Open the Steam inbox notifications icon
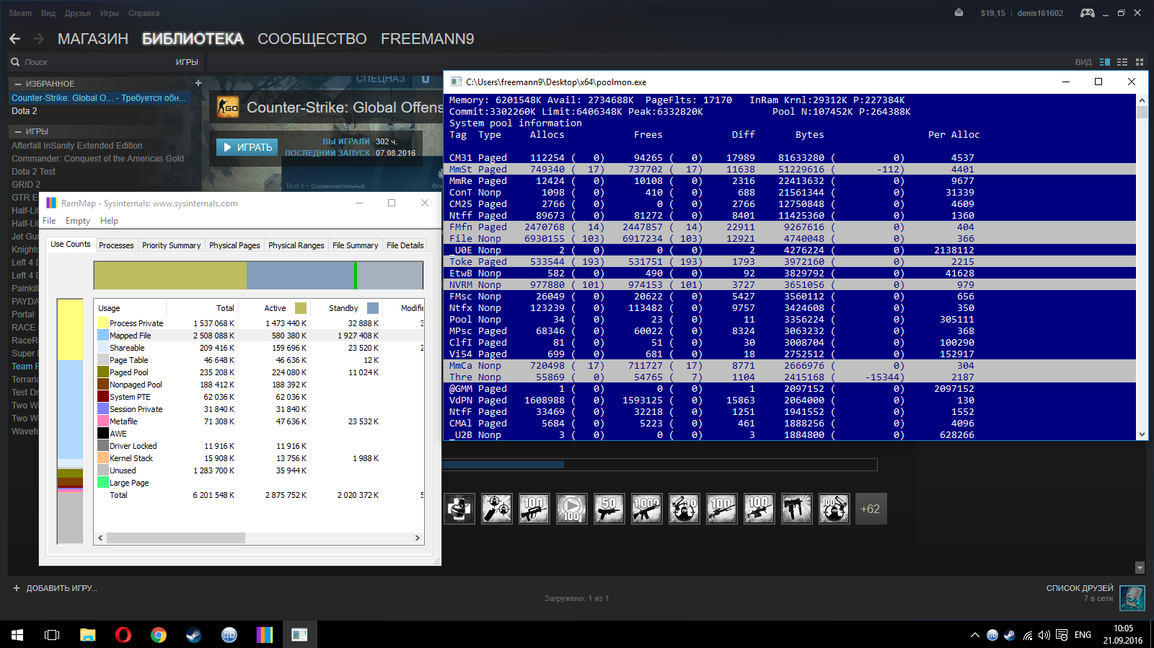Image resolution: width=1154 pixels, height=648 pixels. [x=959, y=13]
